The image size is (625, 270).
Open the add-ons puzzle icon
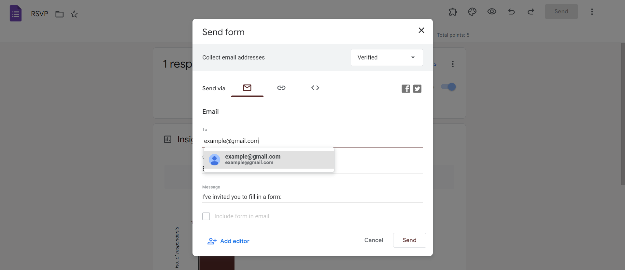(453, 12)
